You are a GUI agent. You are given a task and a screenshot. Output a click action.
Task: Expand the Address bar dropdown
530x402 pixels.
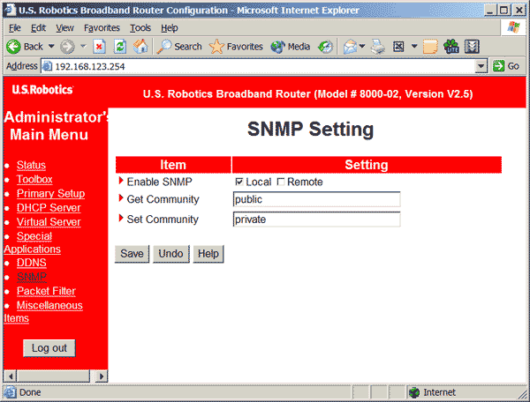coord(481,66)
